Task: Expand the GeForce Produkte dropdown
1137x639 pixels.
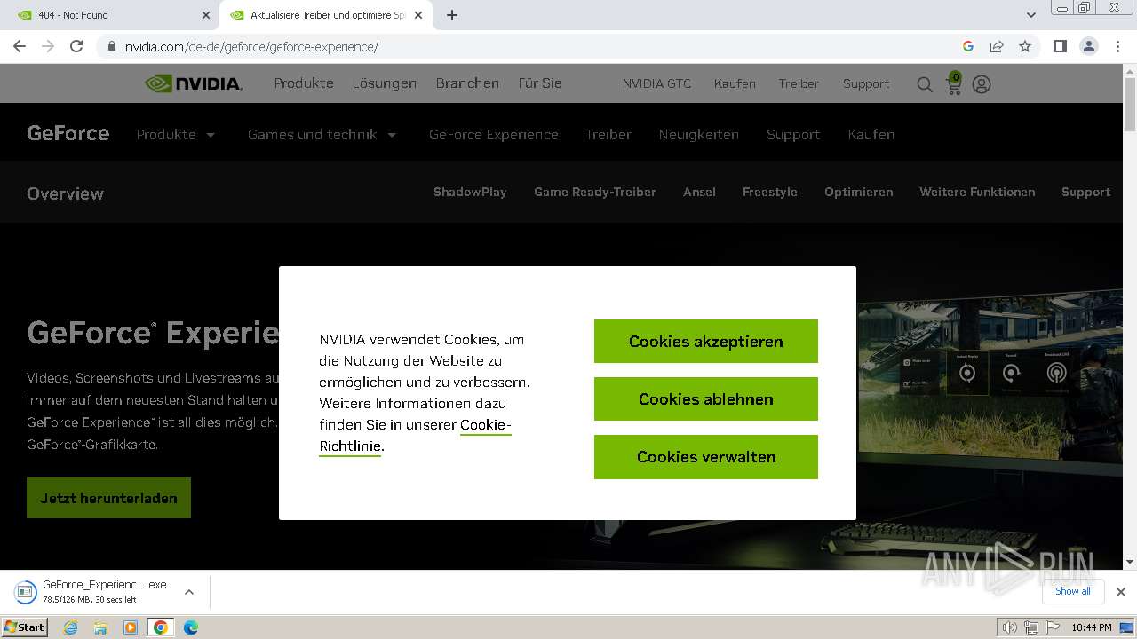Action: pyautogui.click(x=176, y=135)
